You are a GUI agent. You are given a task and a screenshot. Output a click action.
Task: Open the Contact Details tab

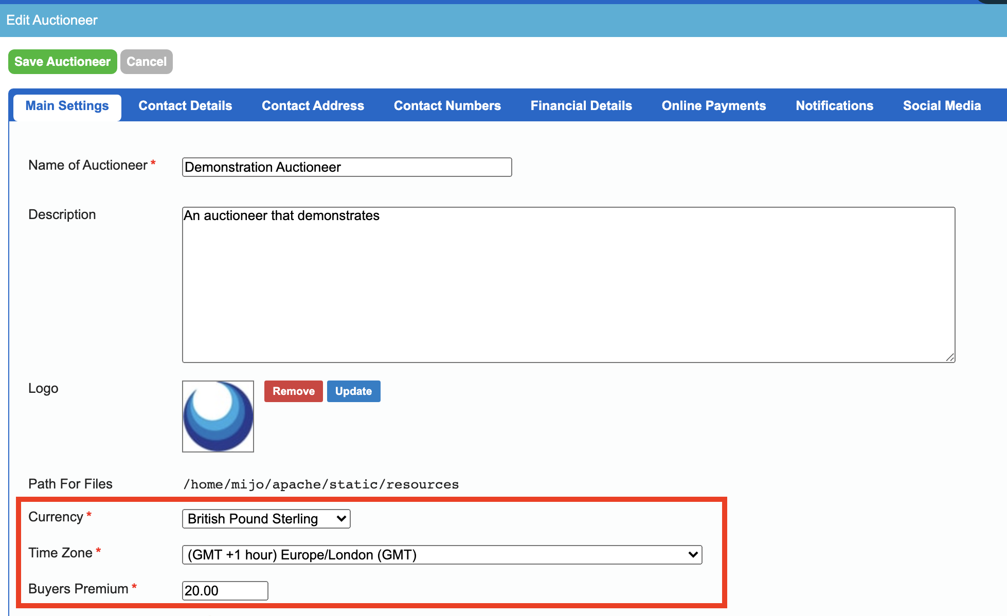click(185, 106)
